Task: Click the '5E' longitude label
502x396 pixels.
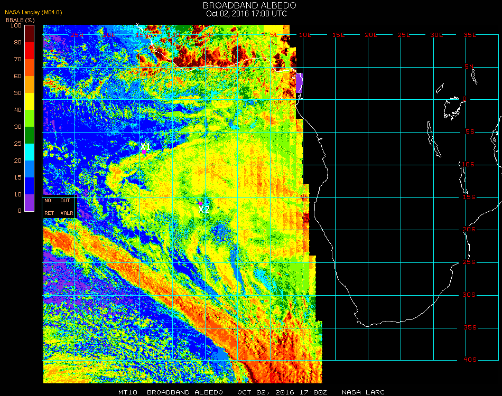Action: pos(274,35)
